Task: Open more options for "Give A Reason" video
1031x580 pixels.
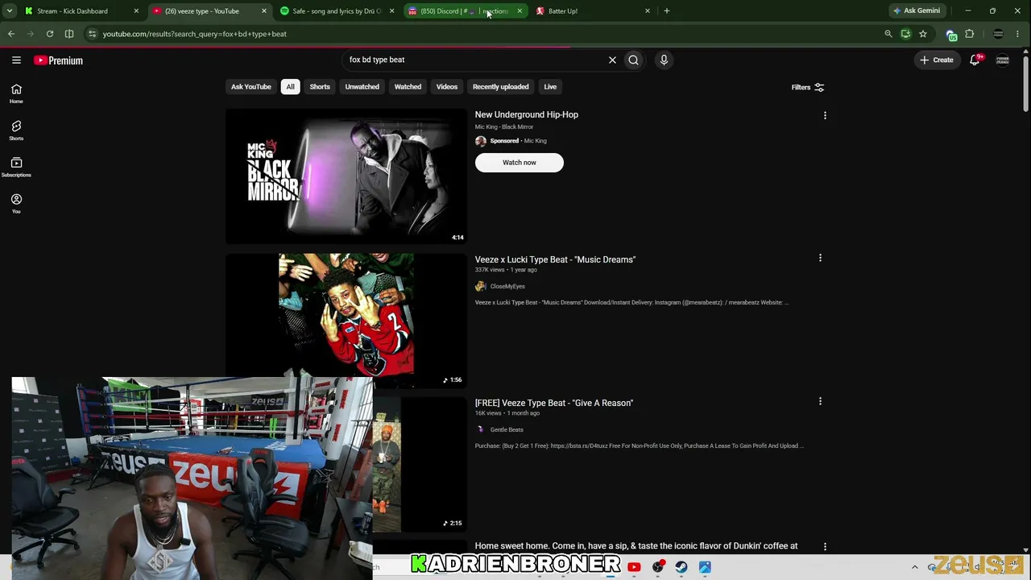Action: [x=820, y=402]
